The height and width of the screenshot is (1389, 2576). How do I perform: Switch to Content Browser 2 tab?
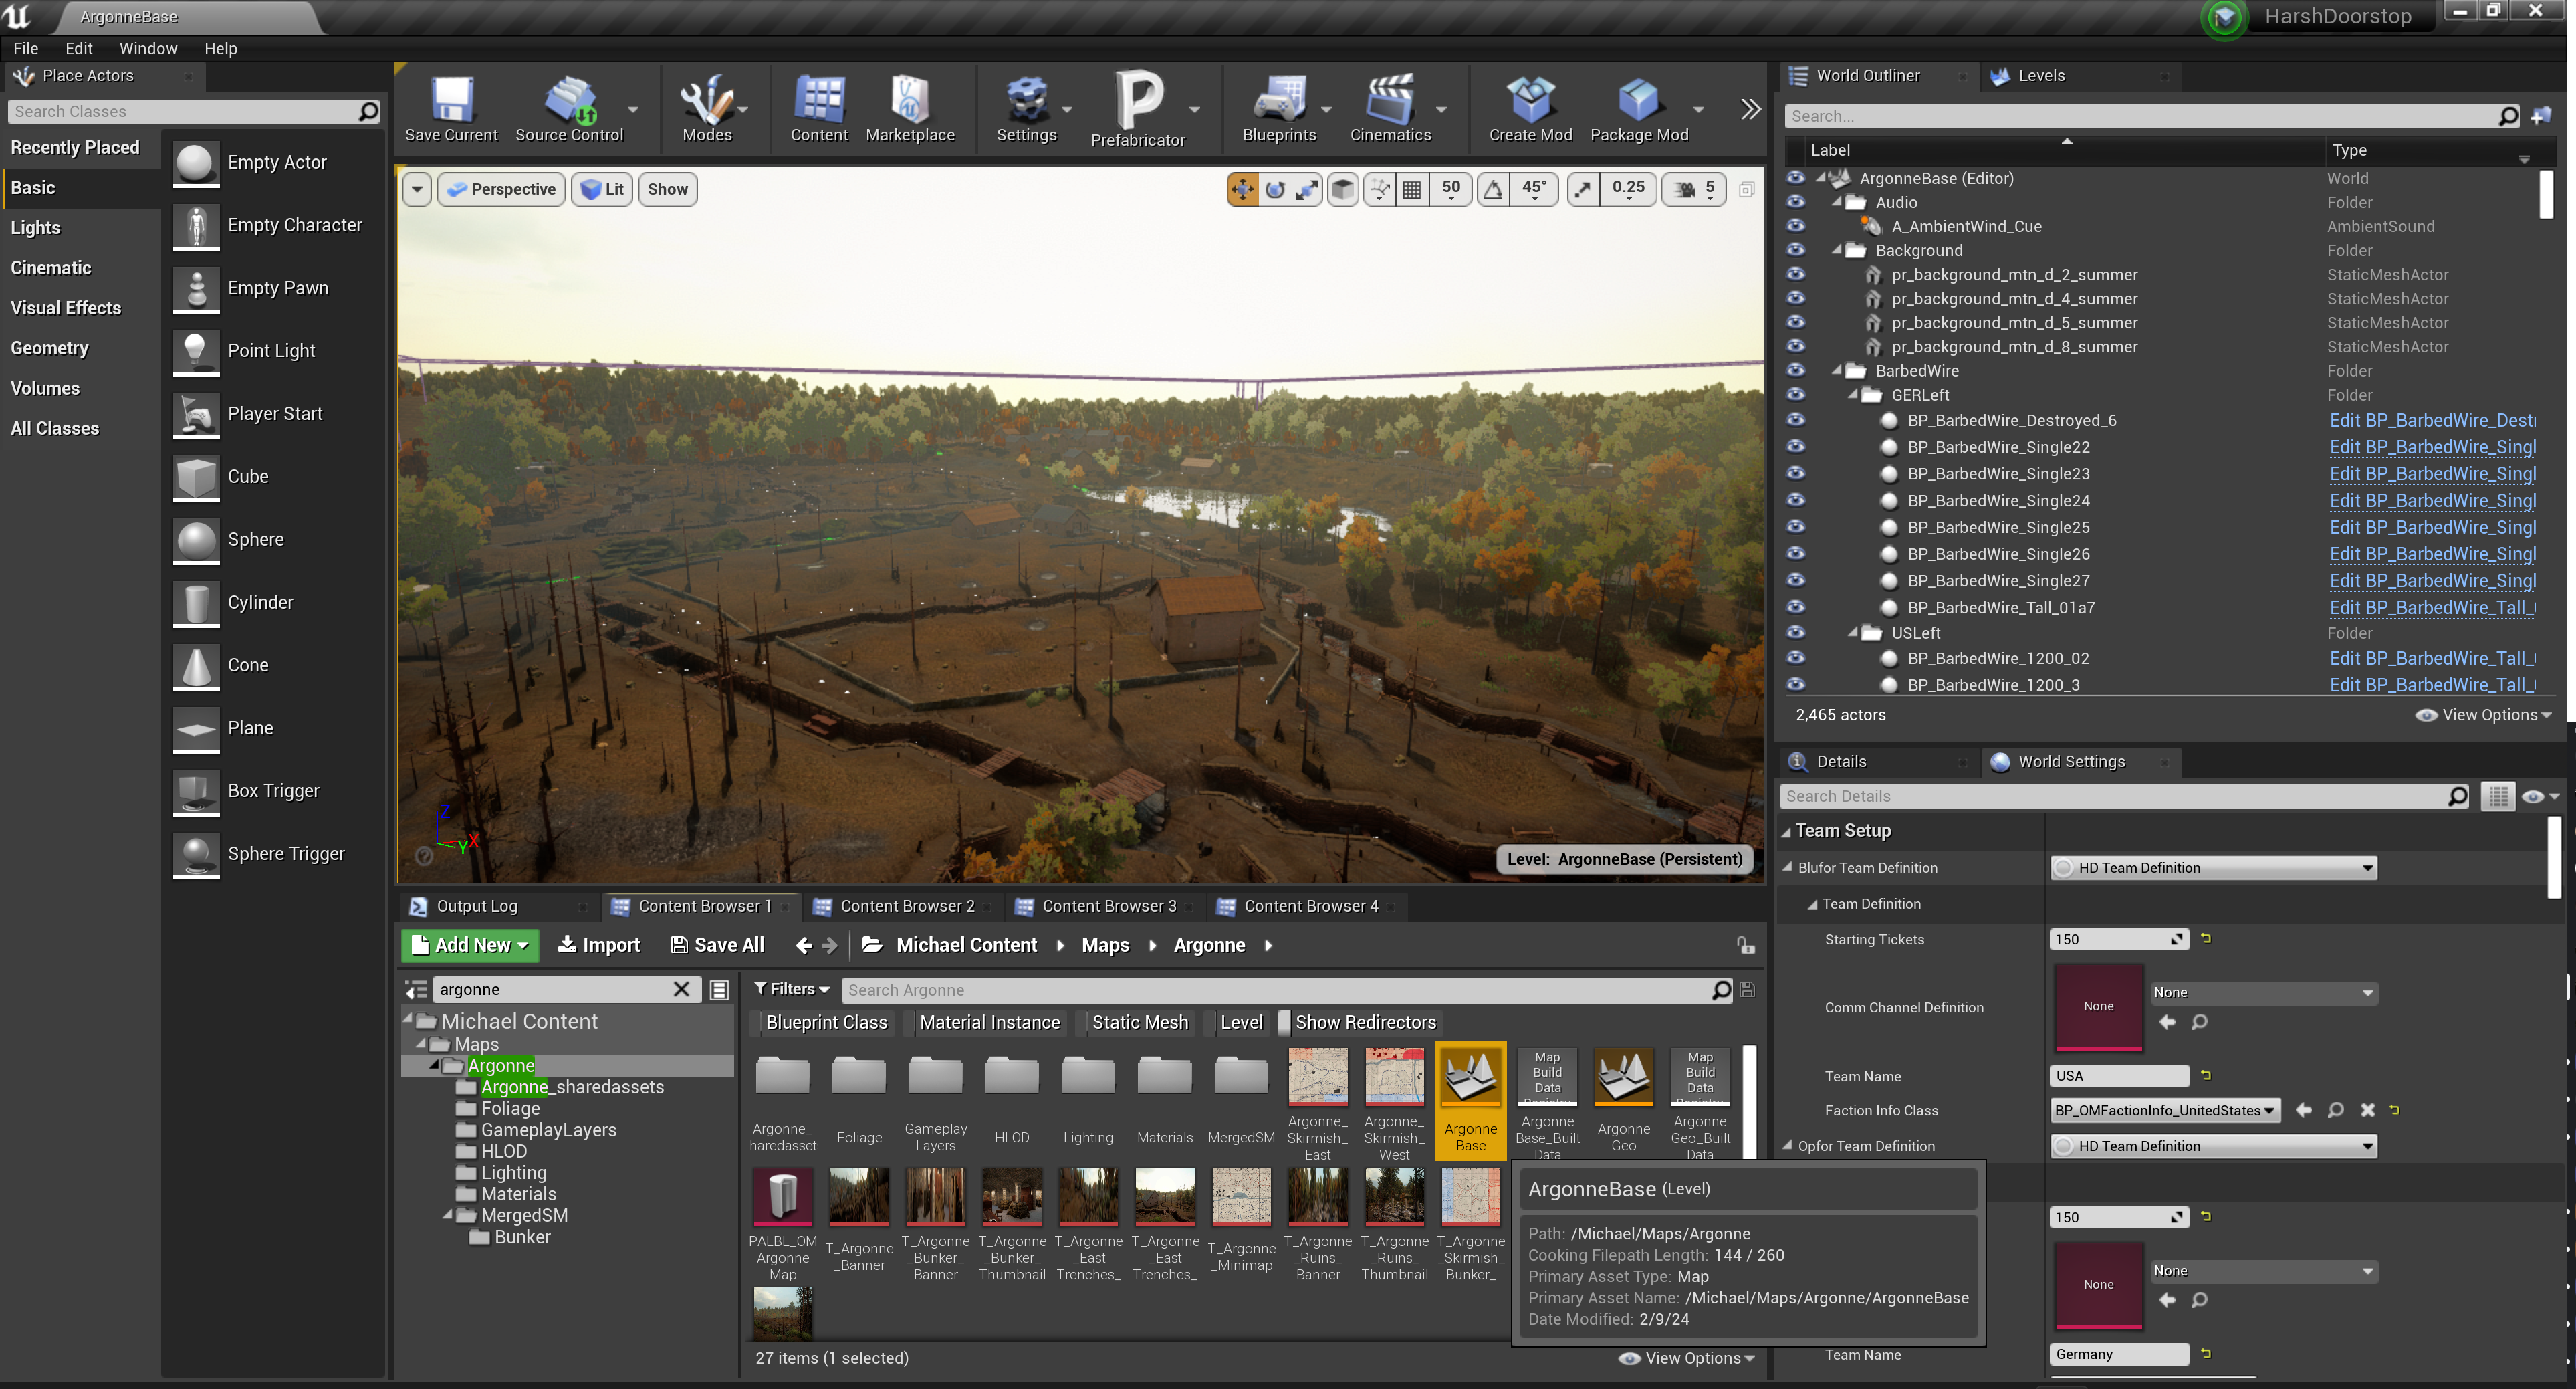[x=906, y=906]
